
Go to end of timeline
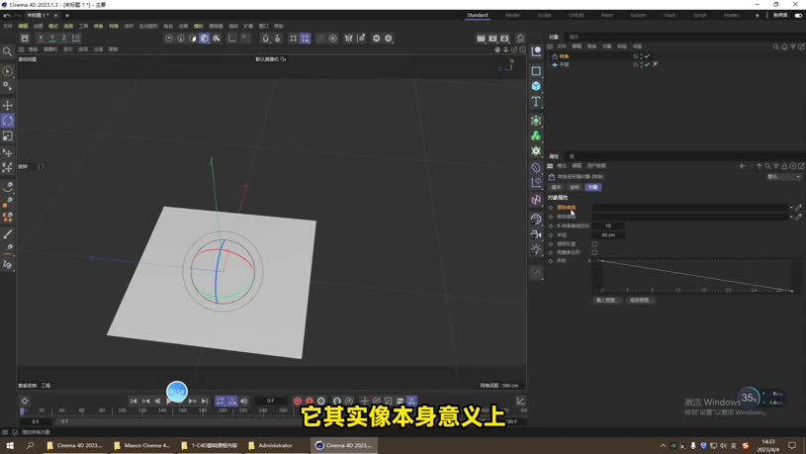point(205,401)
